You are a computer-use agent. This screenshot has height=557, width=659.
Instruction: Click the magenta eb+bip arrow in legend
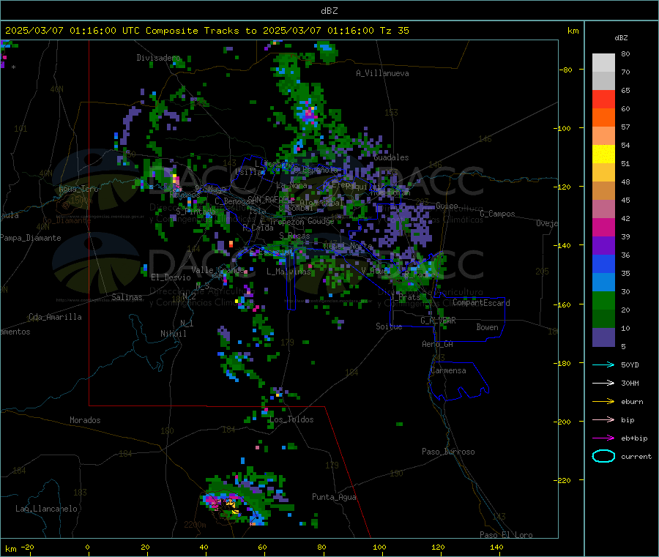pyautogui.click(x=603, y=438)
